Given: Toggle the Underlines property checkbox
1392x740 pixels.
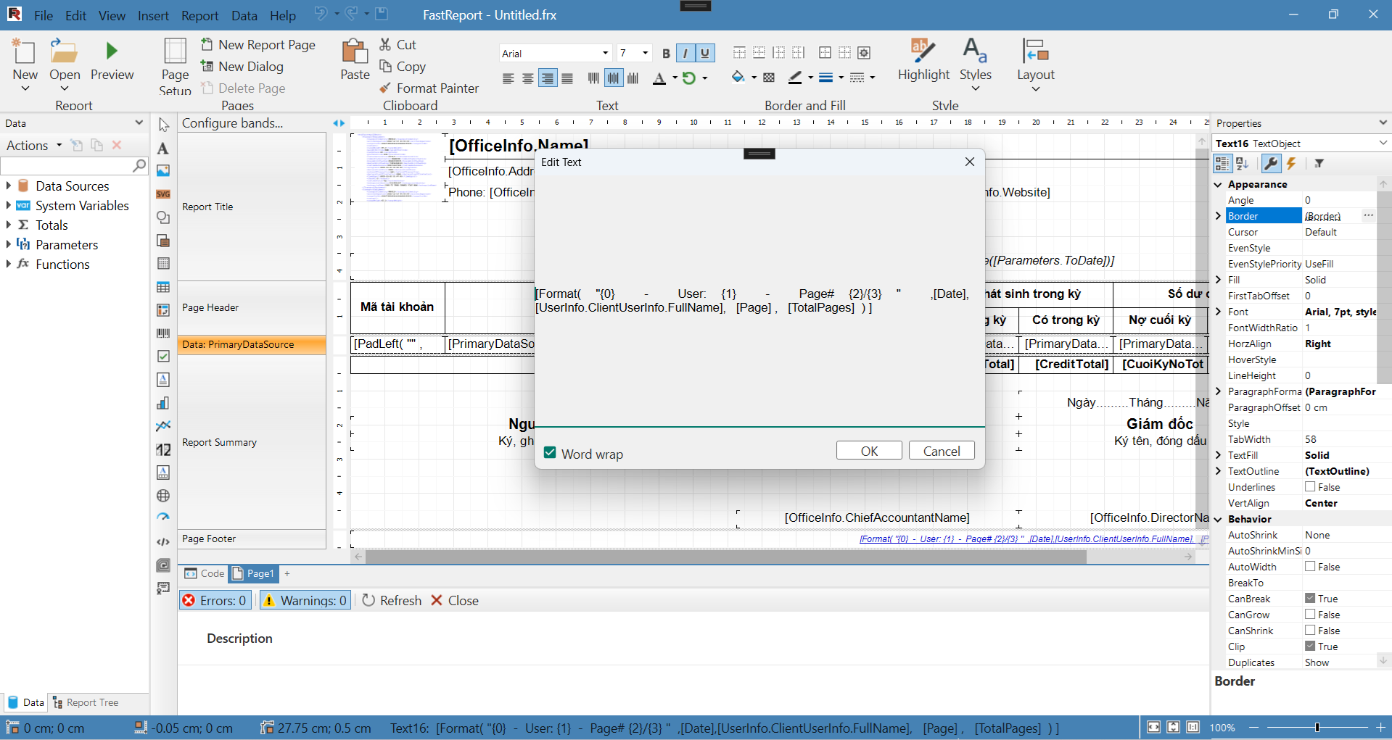Looking at the screenshot, I should coord(1310,487).
